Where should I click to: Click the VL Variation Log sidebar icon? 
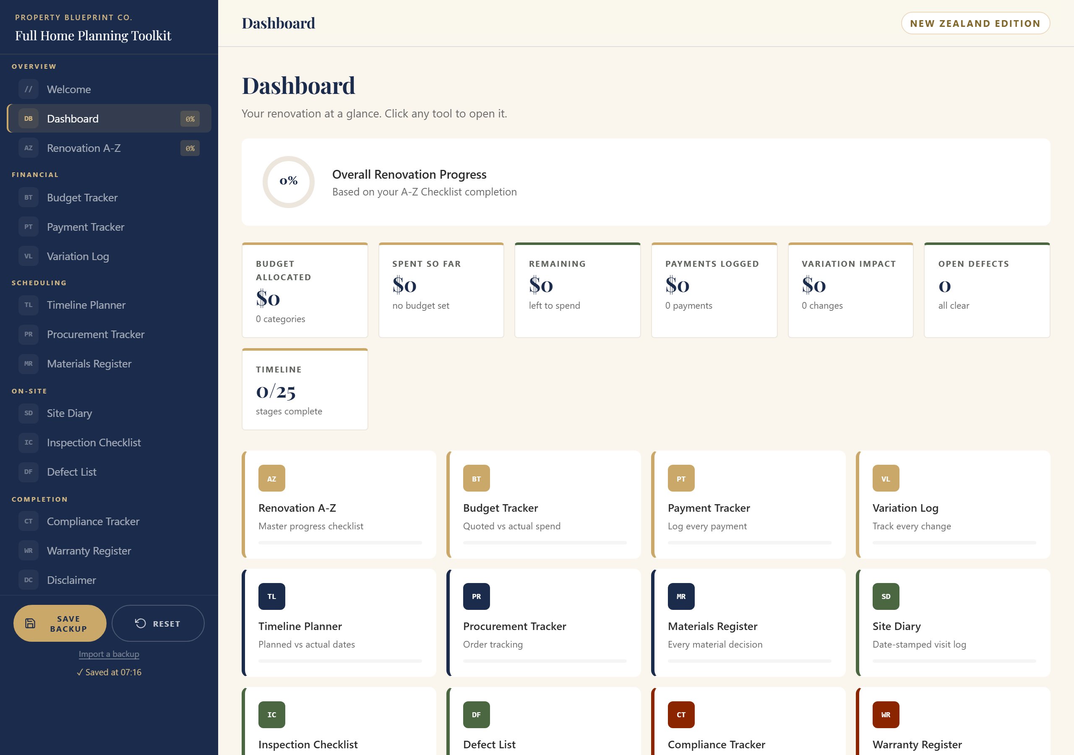click(29, 256)
